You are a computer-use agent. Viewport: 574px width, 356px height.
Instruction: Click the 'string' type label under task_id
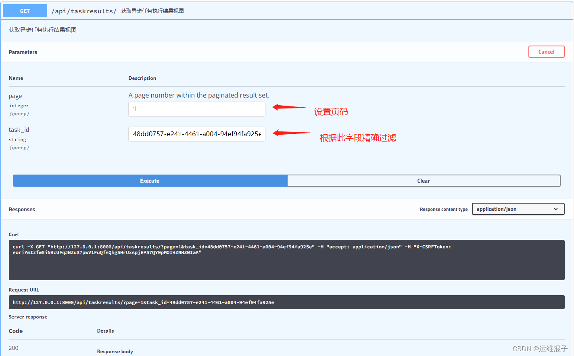[17, 139]
